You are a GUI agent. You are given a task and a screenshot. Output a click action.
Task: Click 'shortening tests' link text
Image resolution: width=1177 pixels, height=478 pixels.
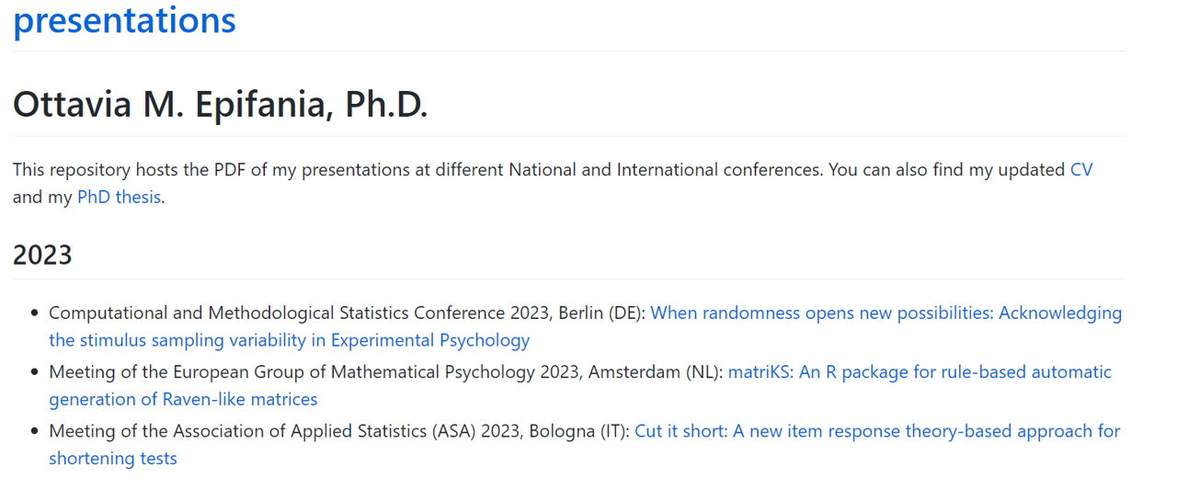tap(113, 458)
